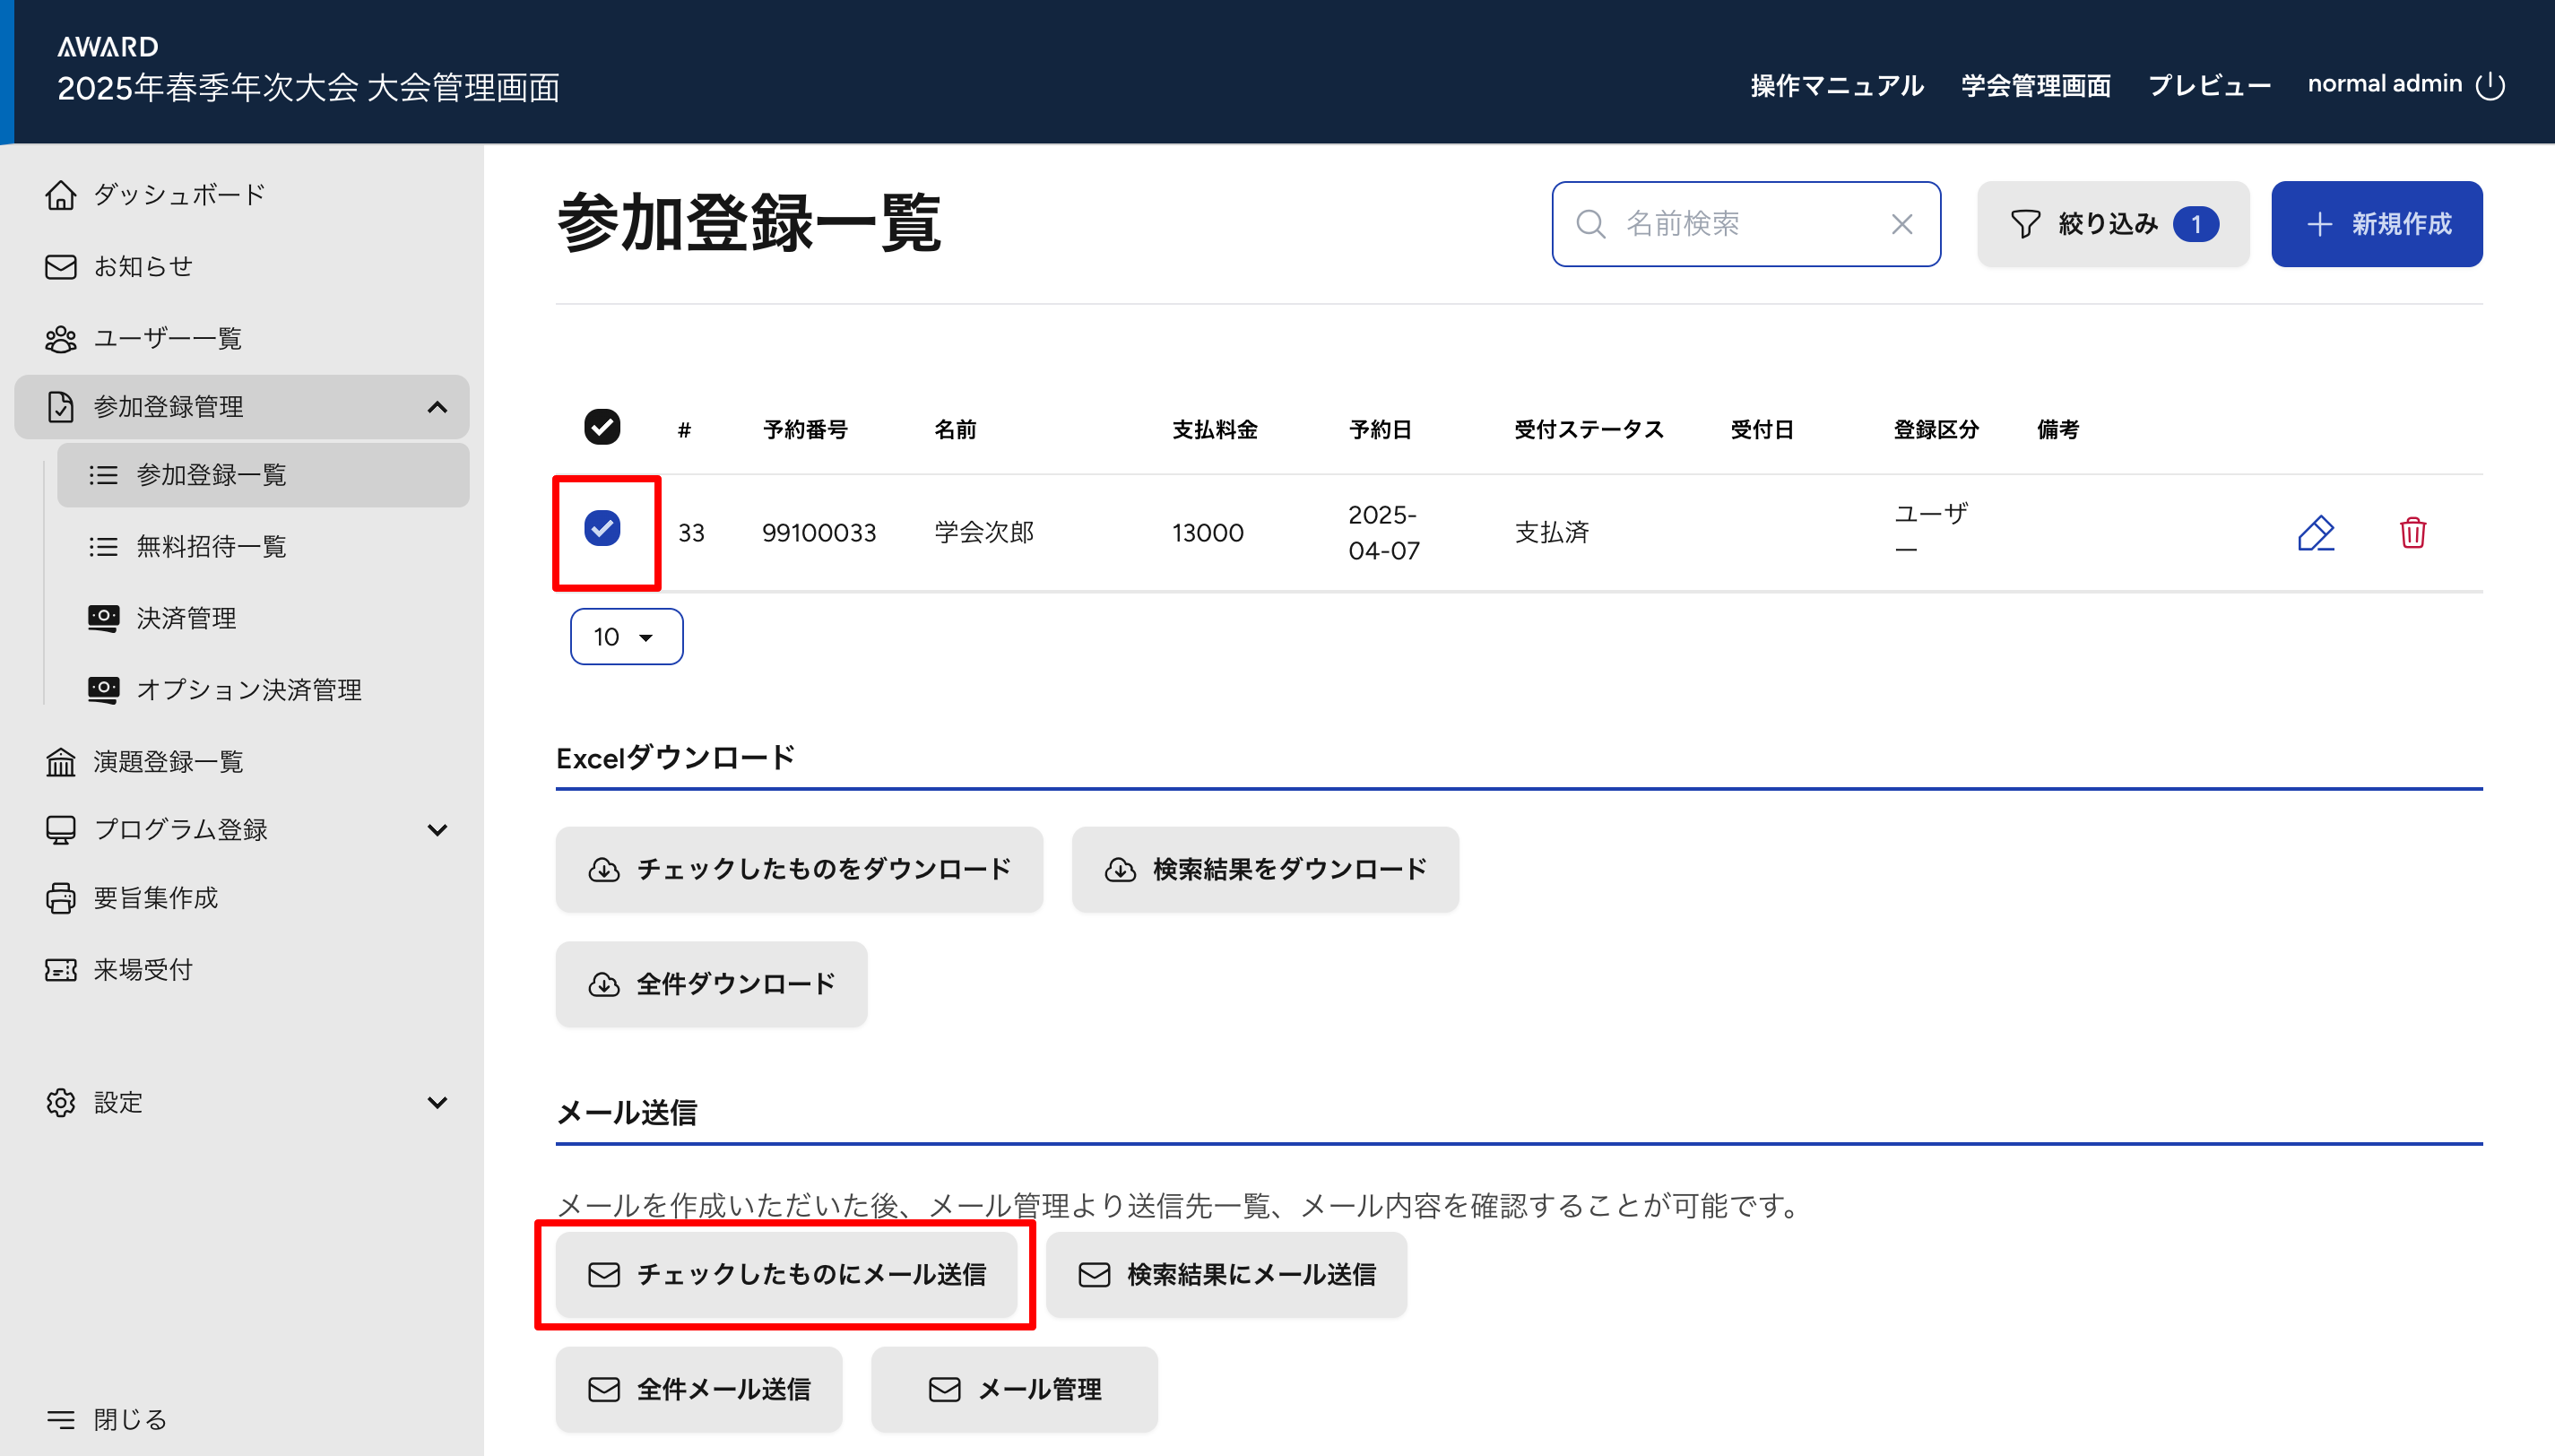Toggle the select-all header checkbox
Image resolution: width=2555 pixels, height=1456 pixels.
(602, 427)
